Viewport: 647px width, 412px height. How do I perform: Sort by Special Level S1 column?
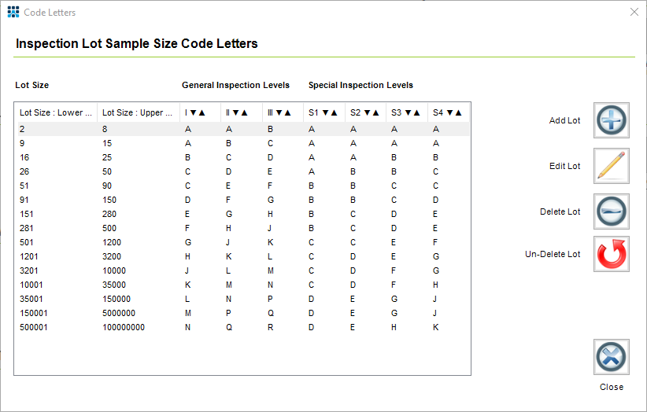tap(323, 113)
